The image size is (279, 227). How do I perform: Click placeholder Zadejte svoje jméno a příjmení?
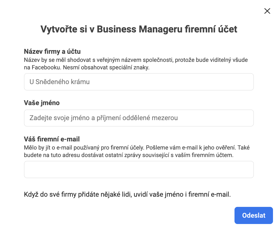pos(103,118)
